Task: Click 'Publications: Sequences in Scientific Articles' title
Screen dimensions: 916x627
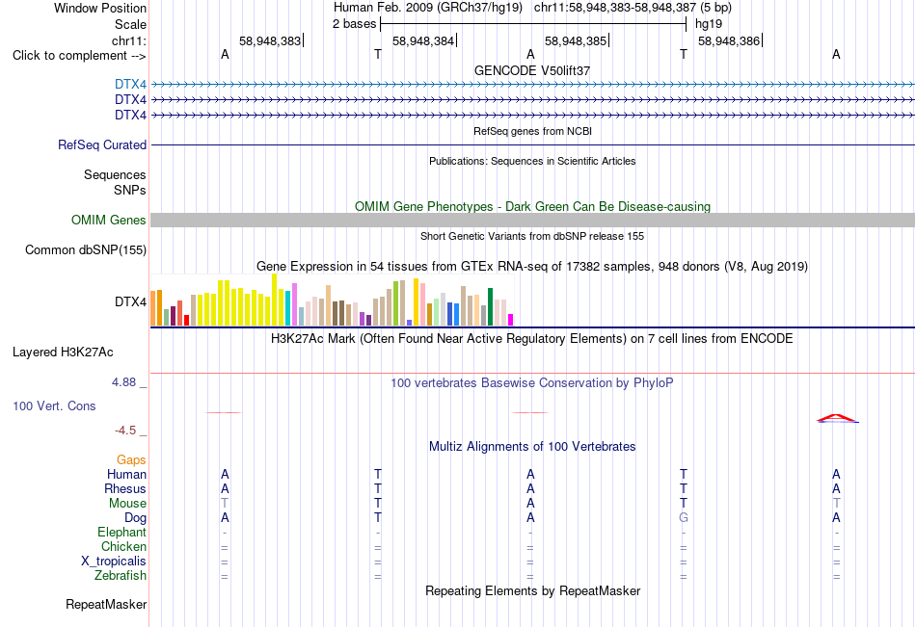Action: coord(532,161)
